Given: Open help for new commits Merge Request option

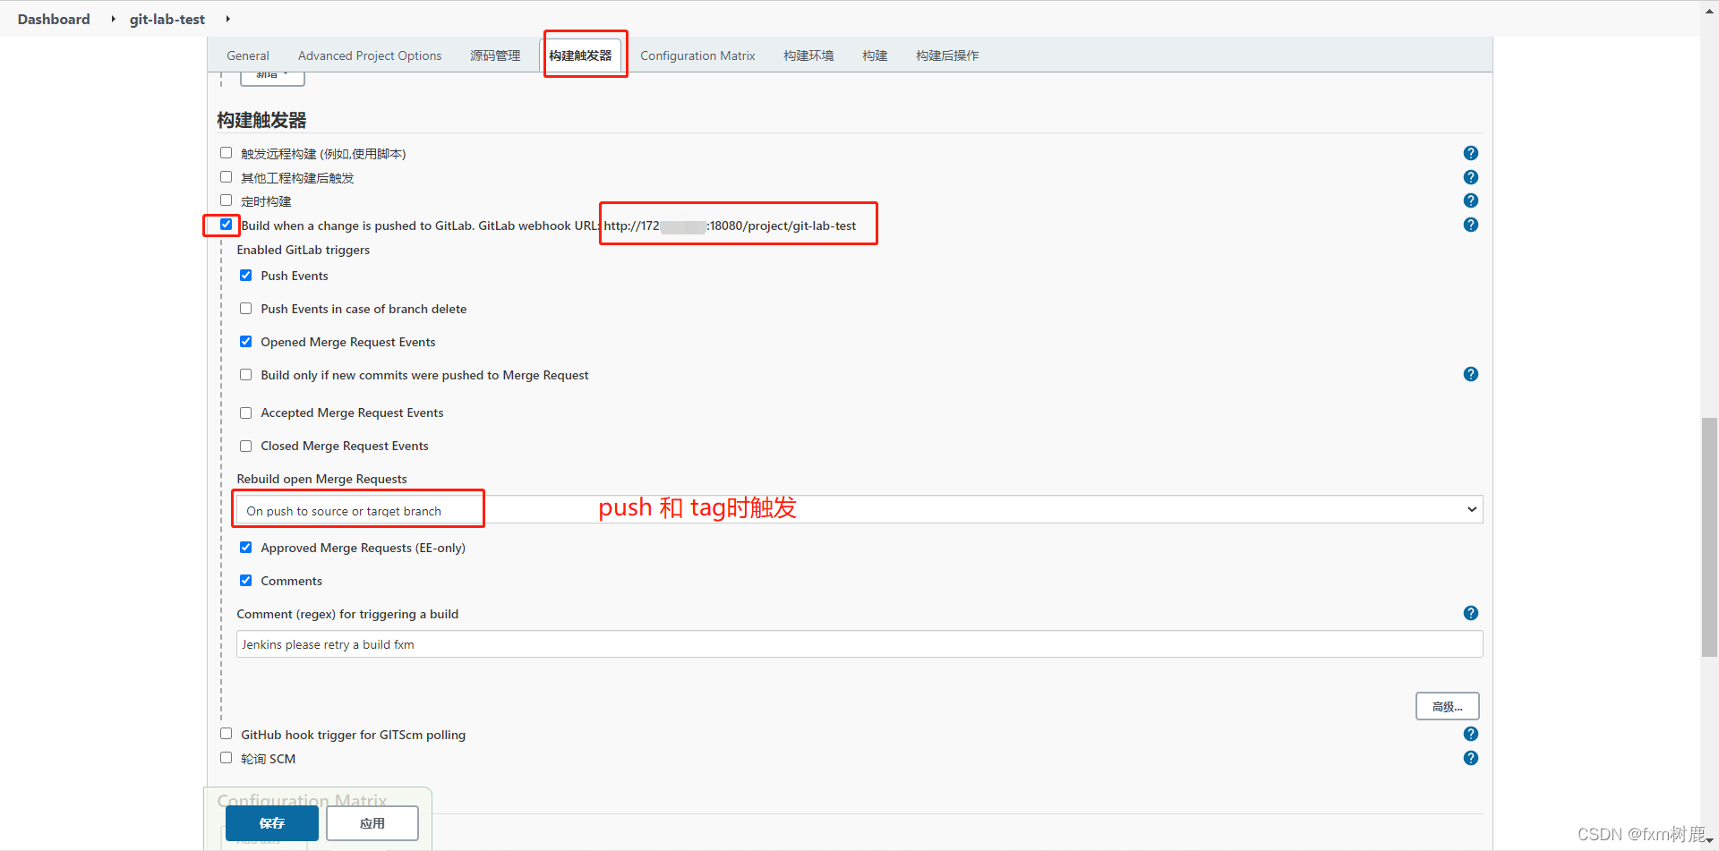Looking at the screenshot, I should click(1470, 374).
